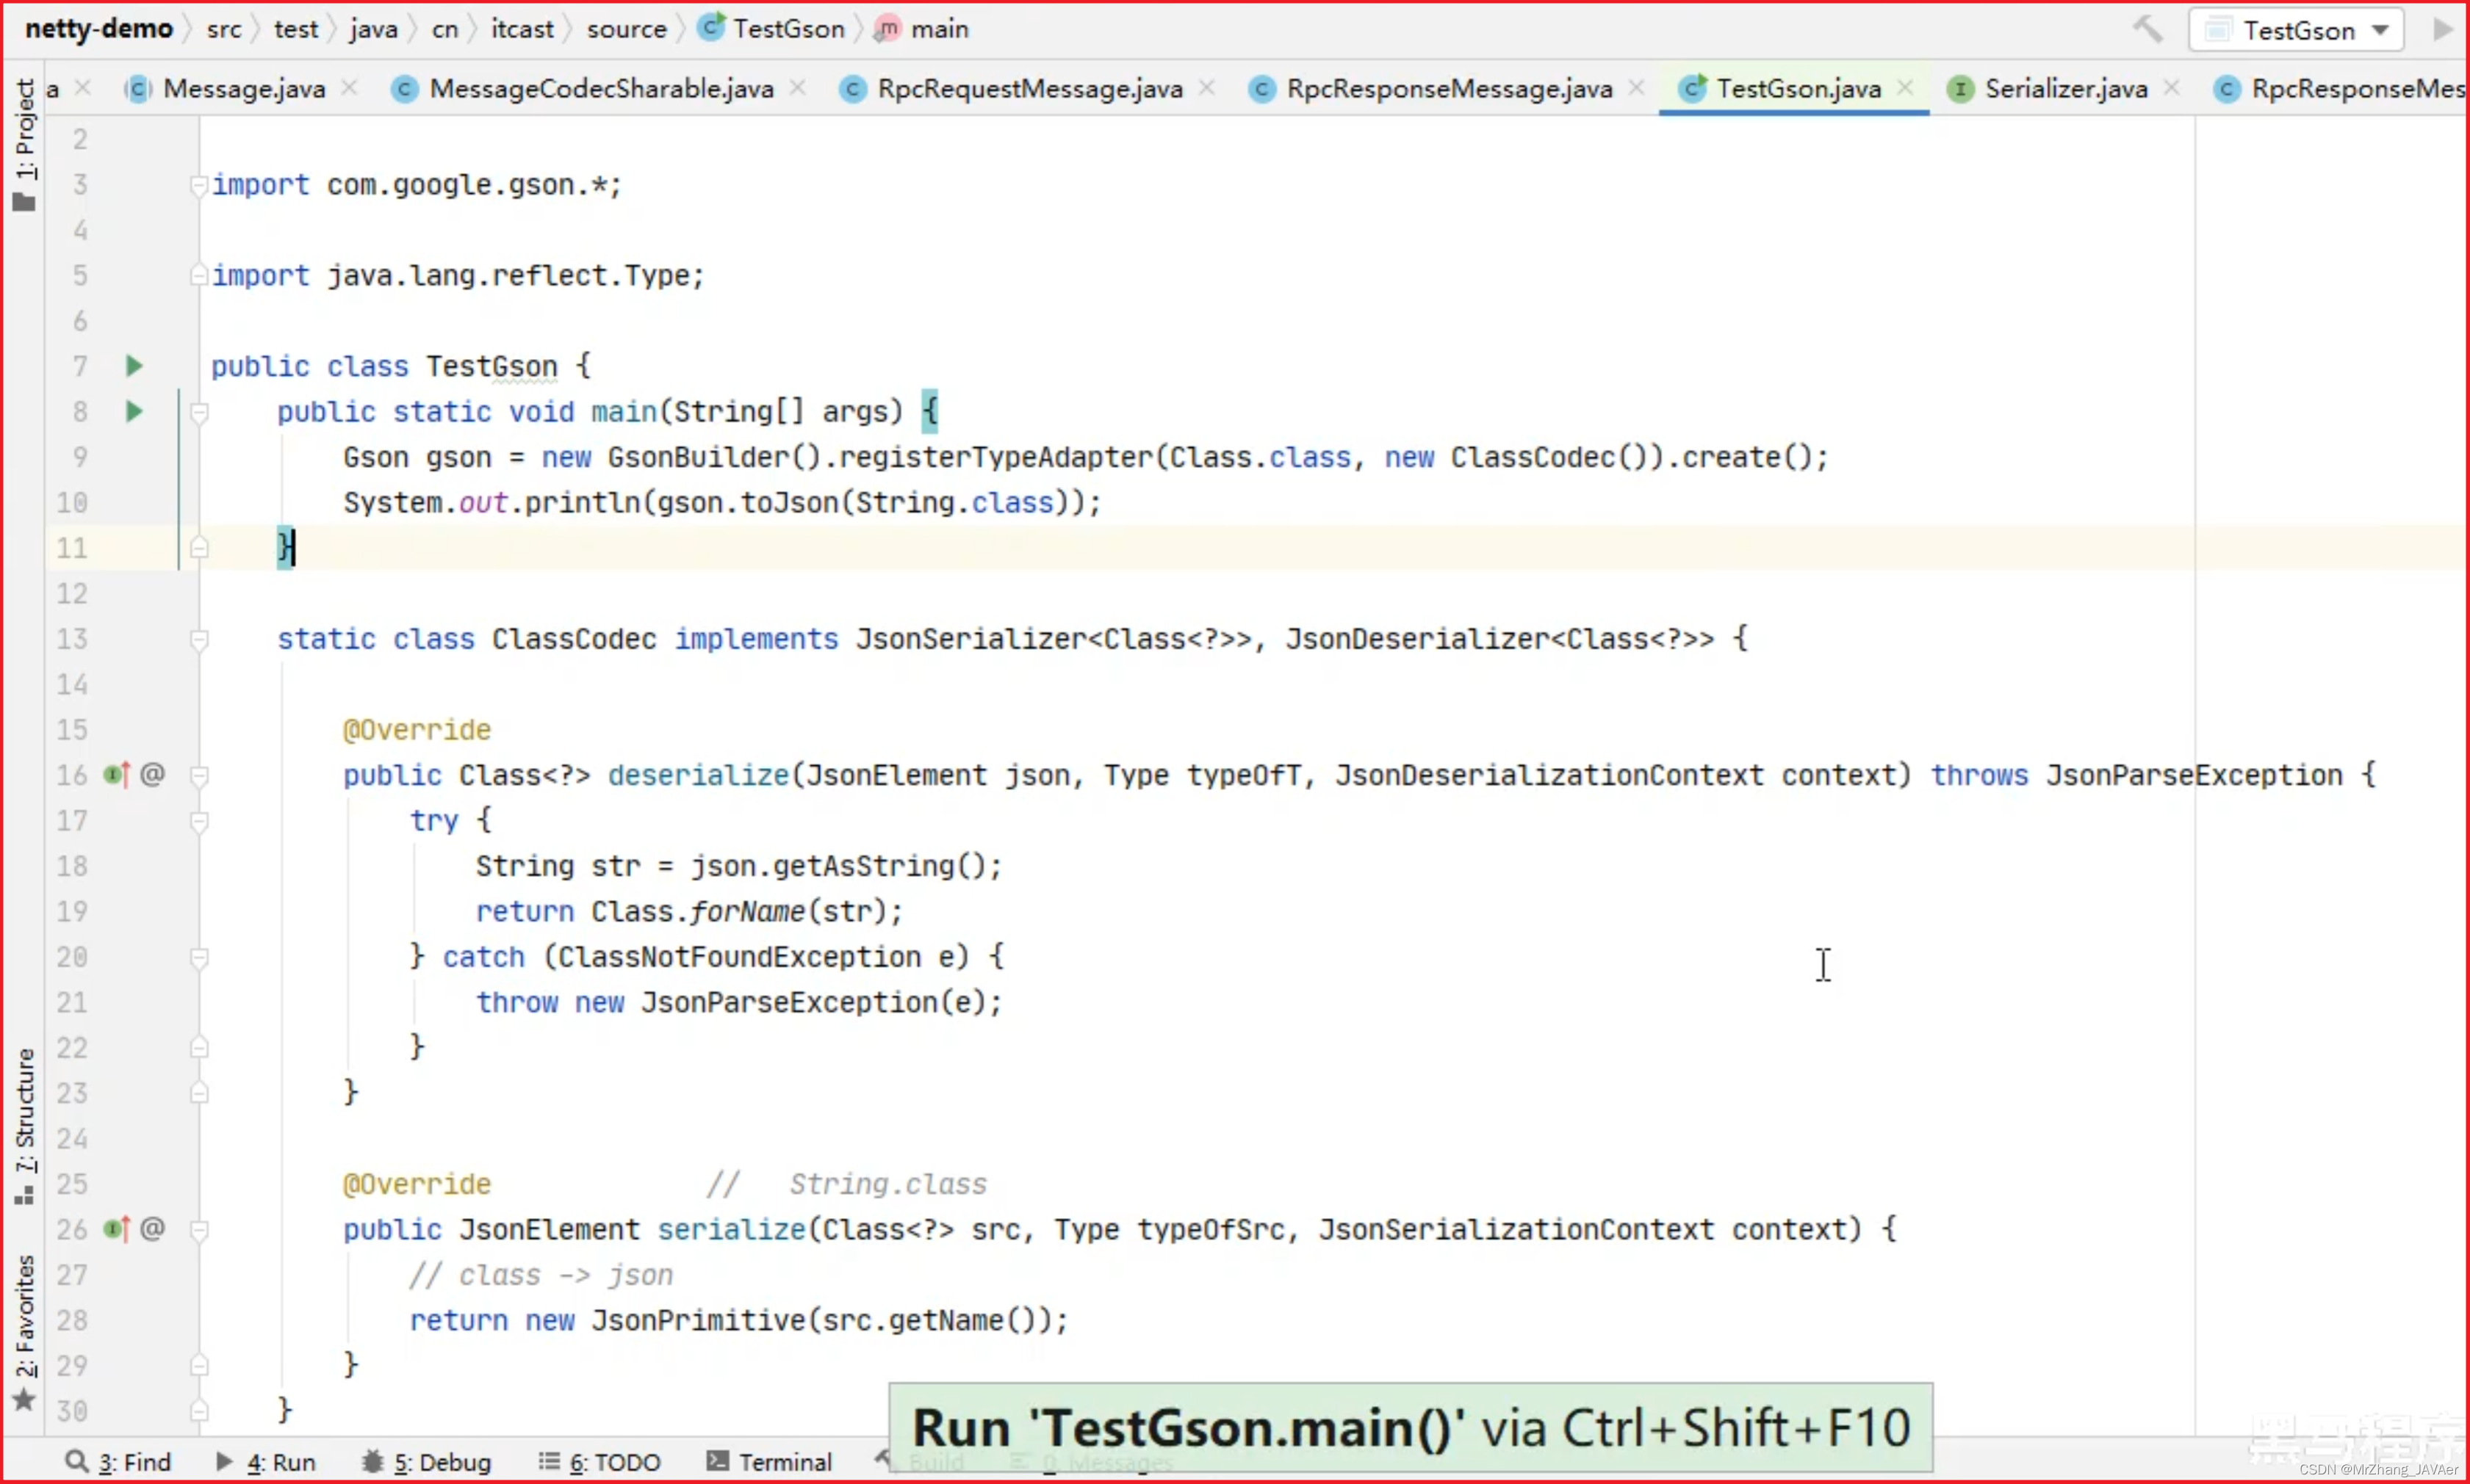Click the implements-method gutter icon on line 16
Image resolution: width=2470 pixels, height=1484 pixels.
pyautogui.click(x=116, y=775)
